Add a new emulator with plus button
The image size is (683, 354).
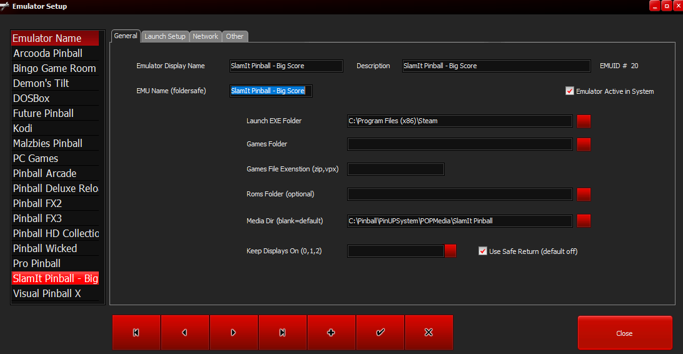(x=331, y=333)
